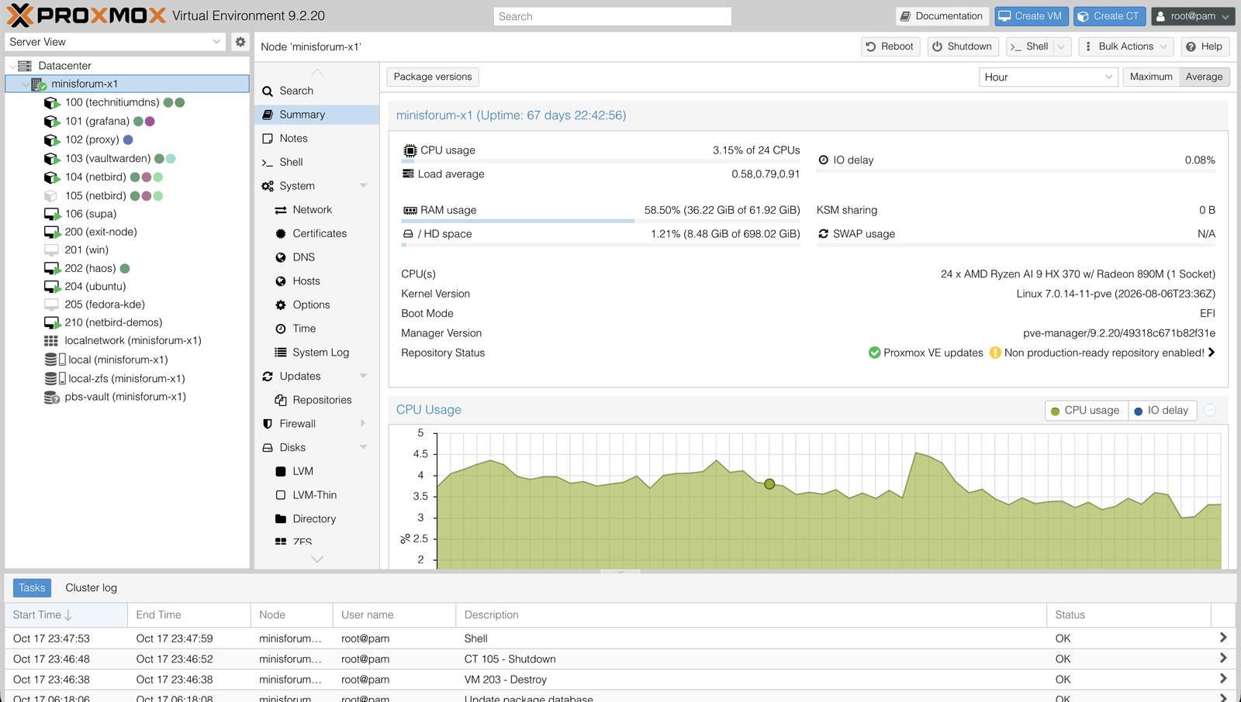Open the Server View dropdown

tap(217, 42)
